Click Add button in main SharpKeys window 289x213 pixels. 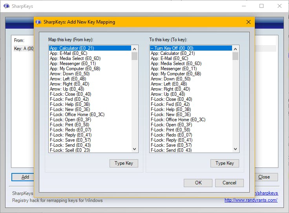tap(23, 177)
